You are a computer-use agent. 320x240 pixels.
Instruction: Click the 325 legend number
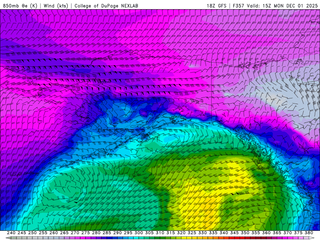click(192, 233)
